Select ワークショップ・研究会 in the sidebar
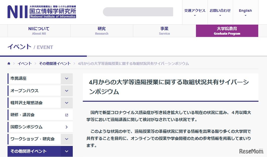 click(33, 139)
